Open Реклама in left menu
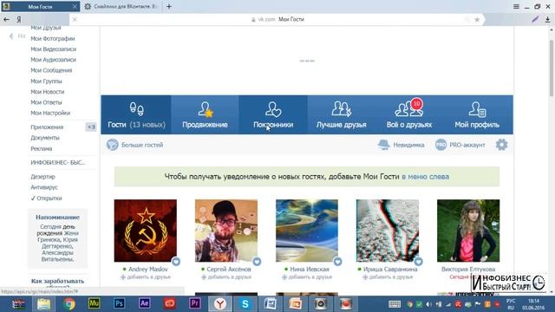 pyautogui.click(x=41, y=148)
